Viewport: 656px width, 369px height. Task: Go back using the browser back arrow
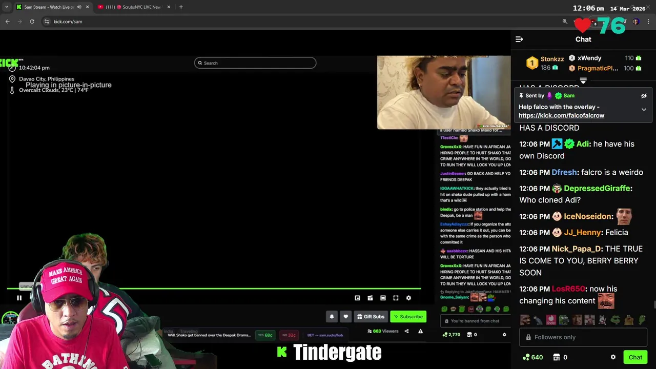click(7, 22)
